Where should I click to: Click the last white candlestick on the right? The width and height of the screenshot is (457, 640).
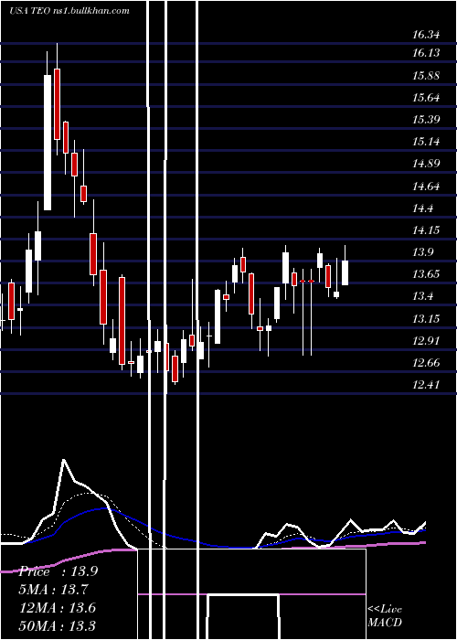pos(345,272)
